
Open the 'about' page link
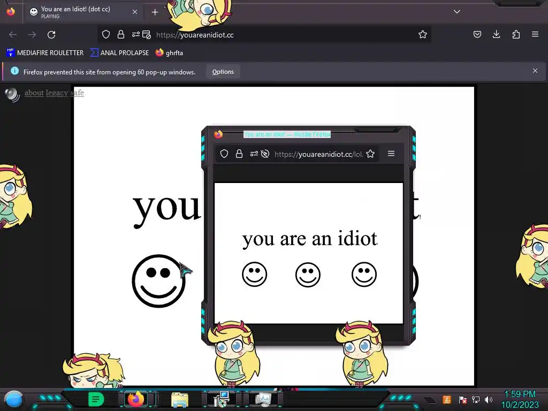pos(34,93)
